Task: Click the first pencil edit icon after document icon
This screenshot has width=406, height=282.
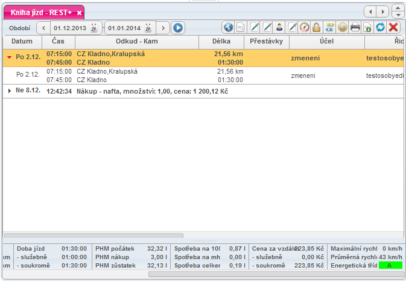Action: point(255,27)
